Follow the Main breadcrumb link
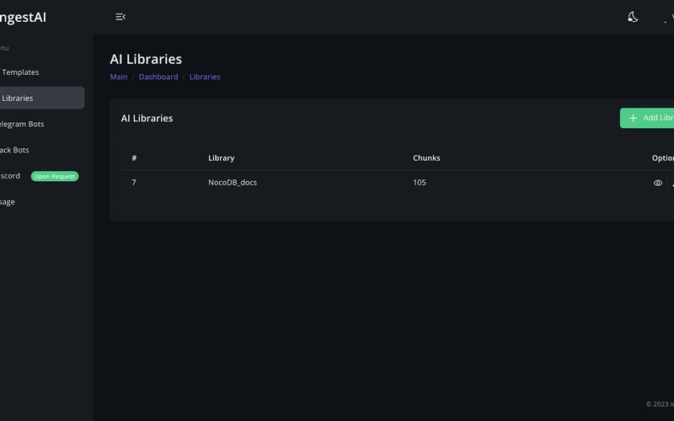The height and width of the screenshot is (421, 674). coord(119,77)
